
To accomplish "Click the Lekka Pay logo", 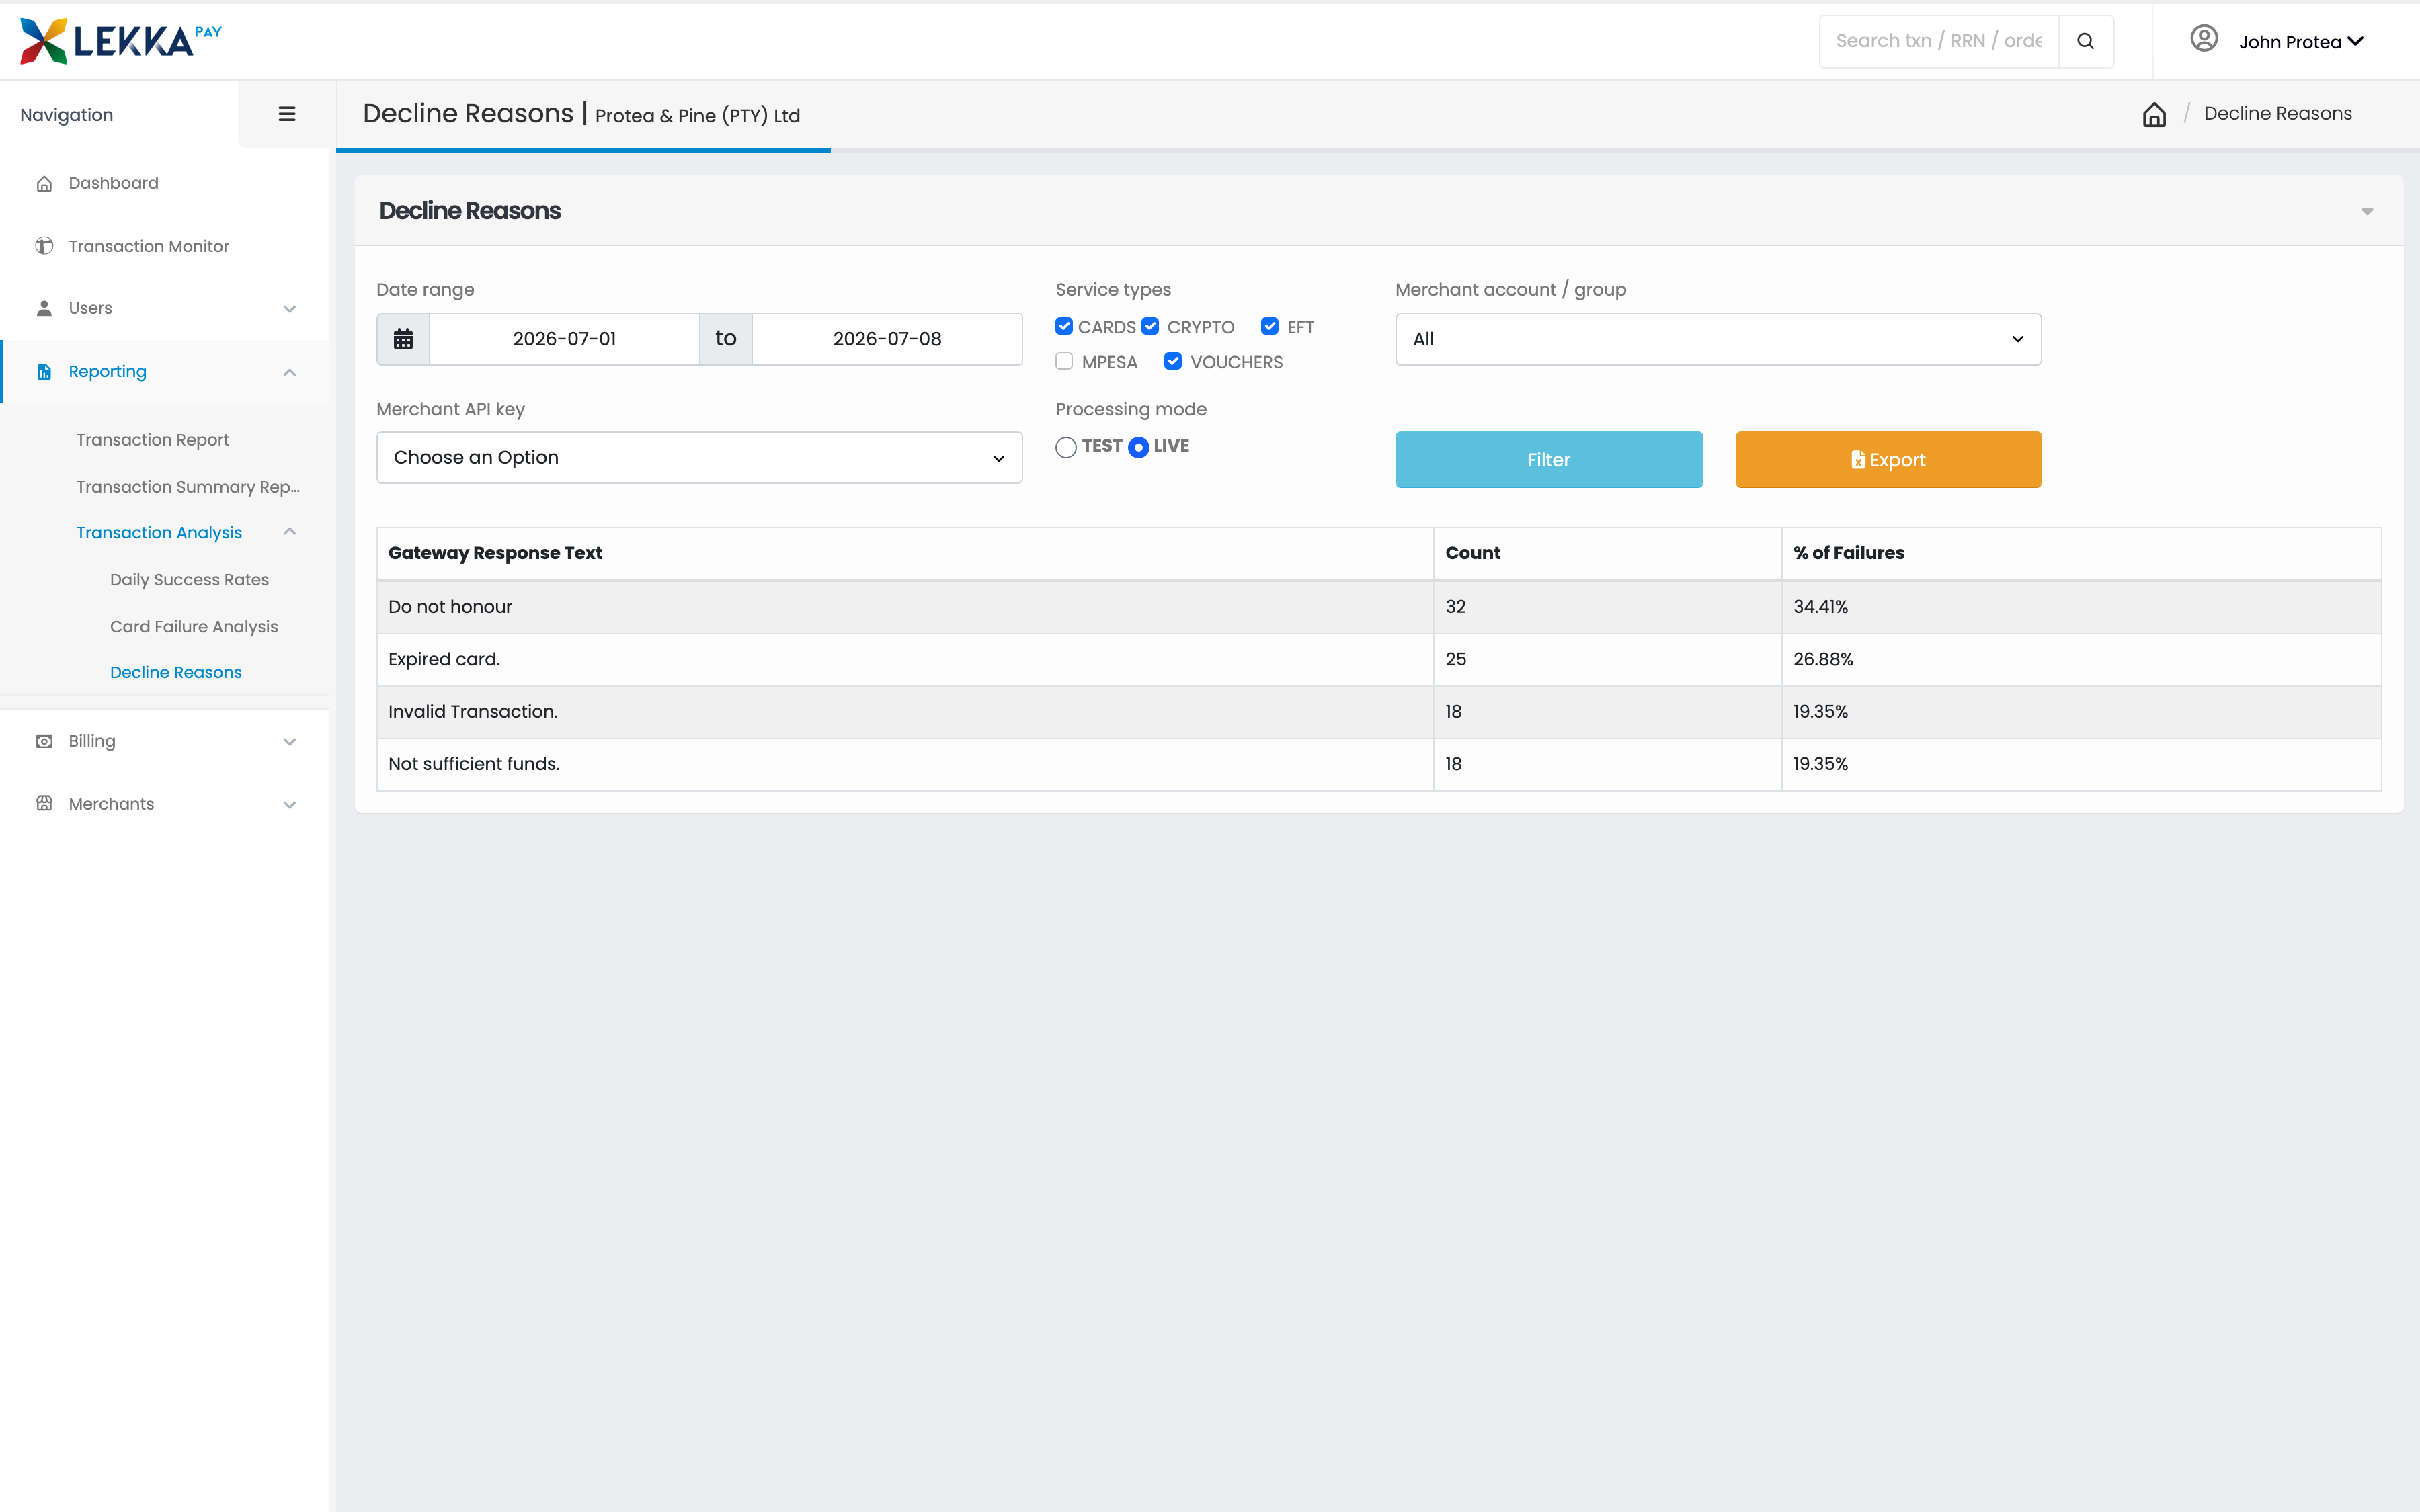I will 121,41.
